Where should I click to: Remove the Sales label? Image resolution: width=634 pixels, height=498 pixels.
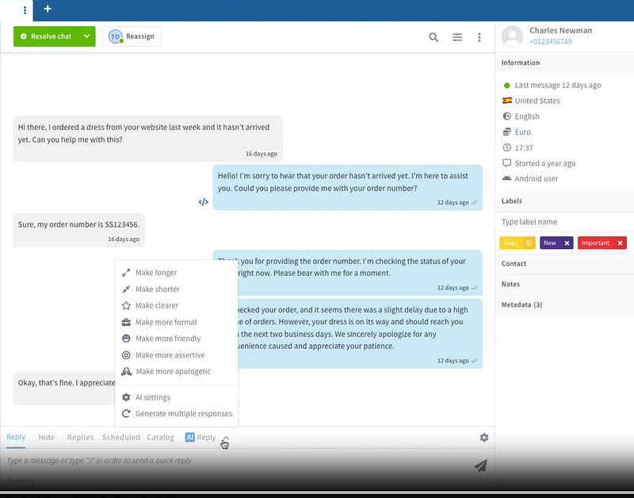[529, 243]
